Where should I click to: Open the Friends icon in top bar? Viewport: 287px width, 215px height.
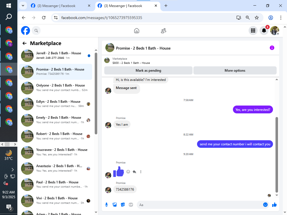pyautogui.click(x=163, y=31)
